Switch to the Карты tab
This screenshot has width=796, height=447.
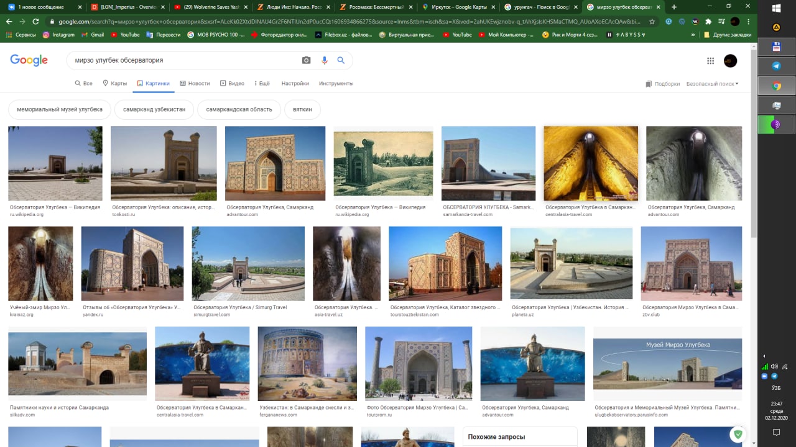(x=115, y=83)
